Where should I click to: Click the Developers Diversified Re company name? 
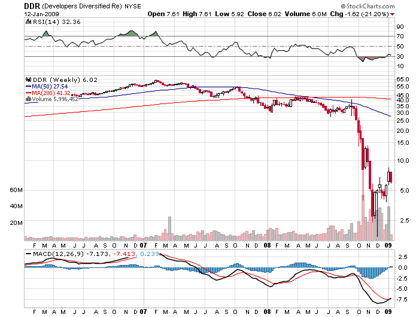click(x=83, y=6)
